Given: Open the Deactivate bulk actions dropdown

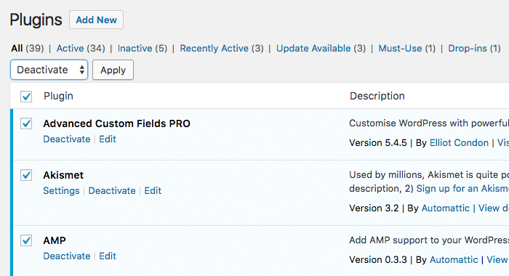Looking at the screenshot, I should pos(49,70).
